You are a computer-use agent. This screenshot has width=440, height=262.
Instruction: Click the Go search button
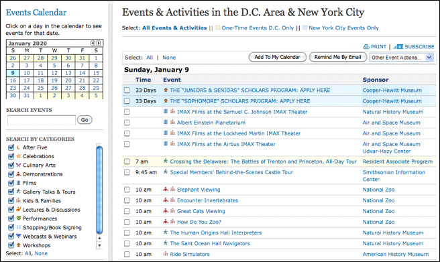click(x=85, y=120)
